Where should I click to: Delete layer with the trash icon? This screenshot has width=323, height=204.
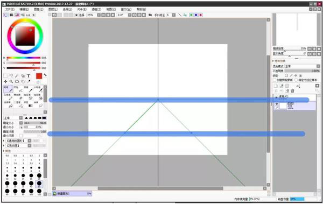tap(292, 91)
